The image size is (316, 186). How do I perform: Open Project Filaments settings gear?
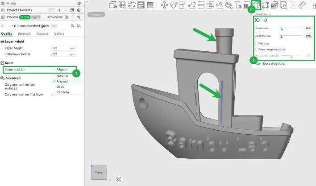point(79,10)
